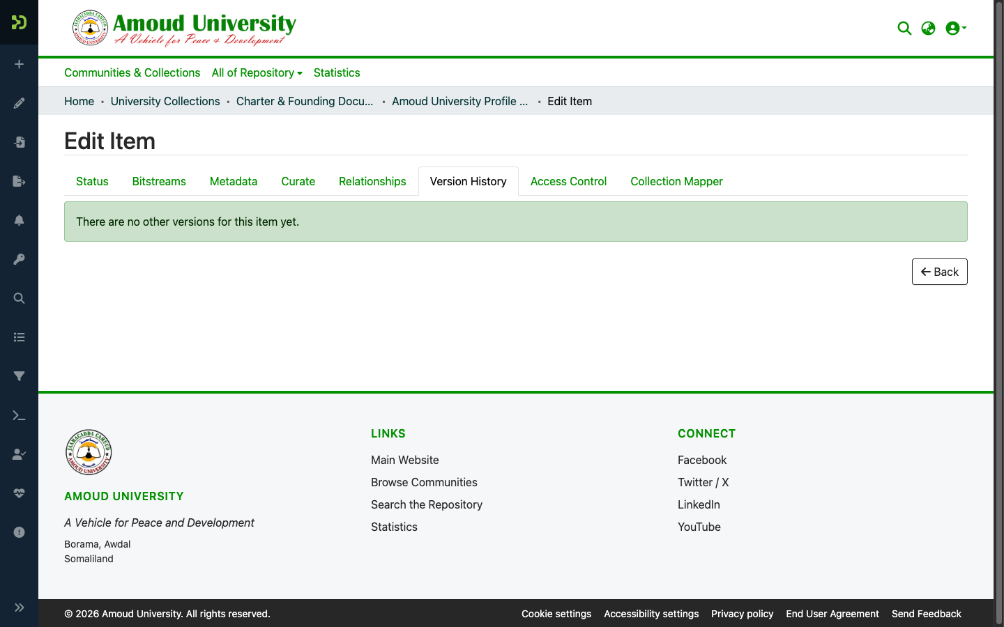
Task: Open the Charter & Founding Docu... breadcrumb
Action: click(x=305, y=101)
